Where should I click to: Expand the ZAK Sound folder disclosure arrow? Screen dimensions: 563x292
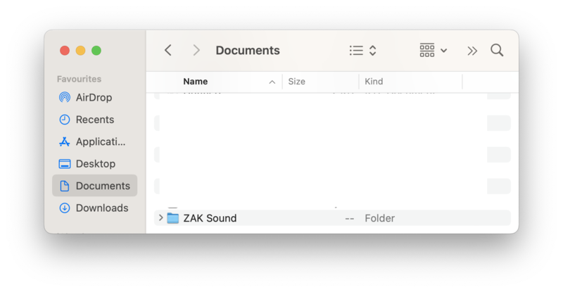coord(160,218)
